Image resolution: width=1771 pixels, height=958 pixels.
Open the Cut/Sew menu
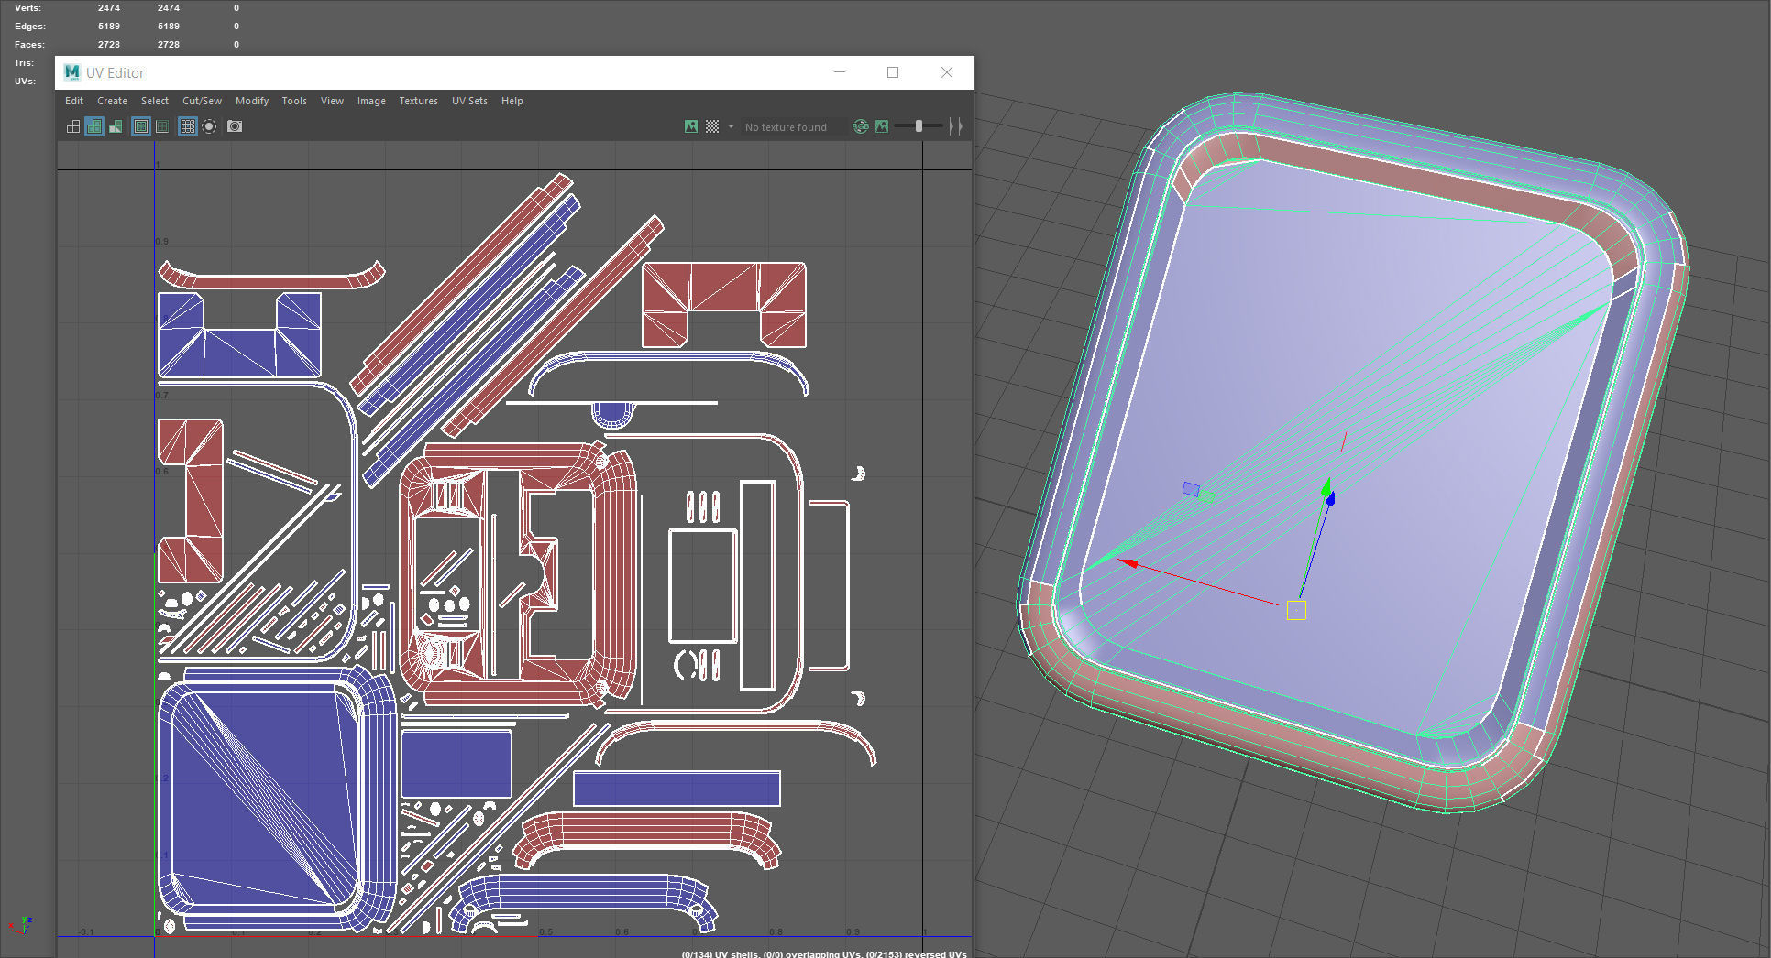[x=203, y=101]
